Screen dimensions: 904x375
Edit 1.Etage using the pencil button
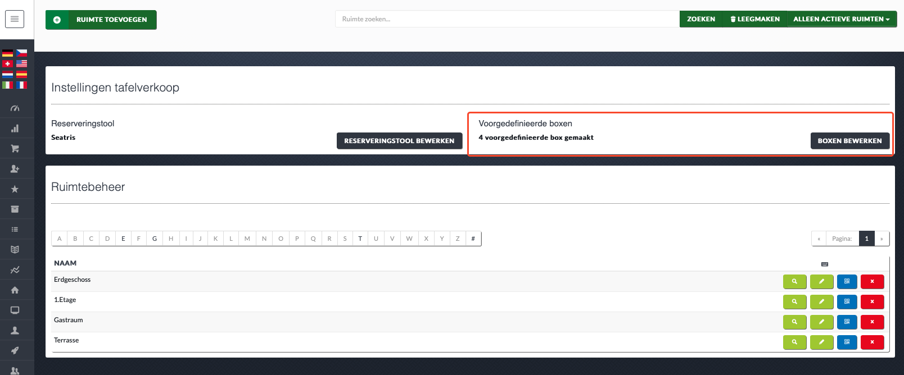click(821, 302)
